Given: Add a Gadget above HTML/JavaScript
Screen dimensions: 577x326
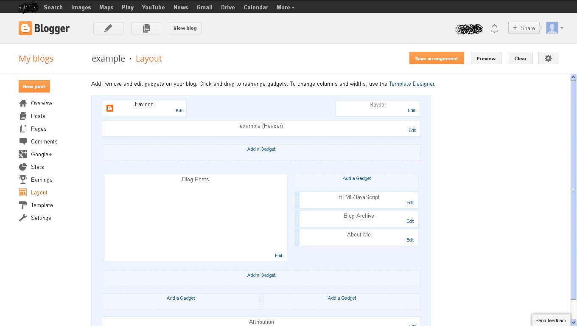Looking at the screenshot, I should tap(357, 178).
